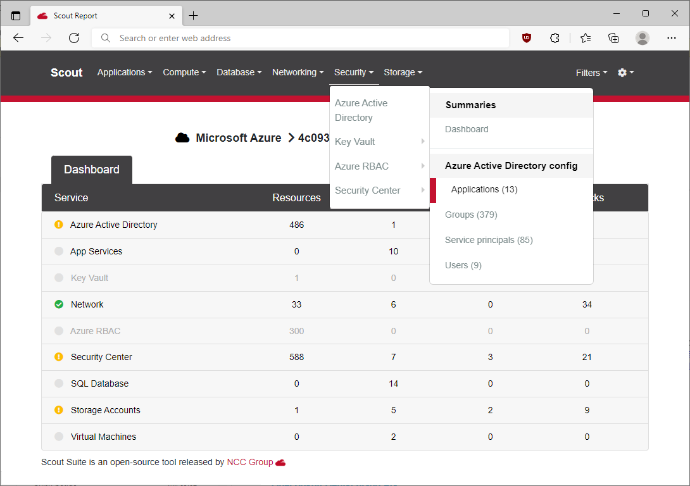This screenshot has height=486, width=690.
Task: Open Dashboard under Summaries
Action: tap(467, 129)
